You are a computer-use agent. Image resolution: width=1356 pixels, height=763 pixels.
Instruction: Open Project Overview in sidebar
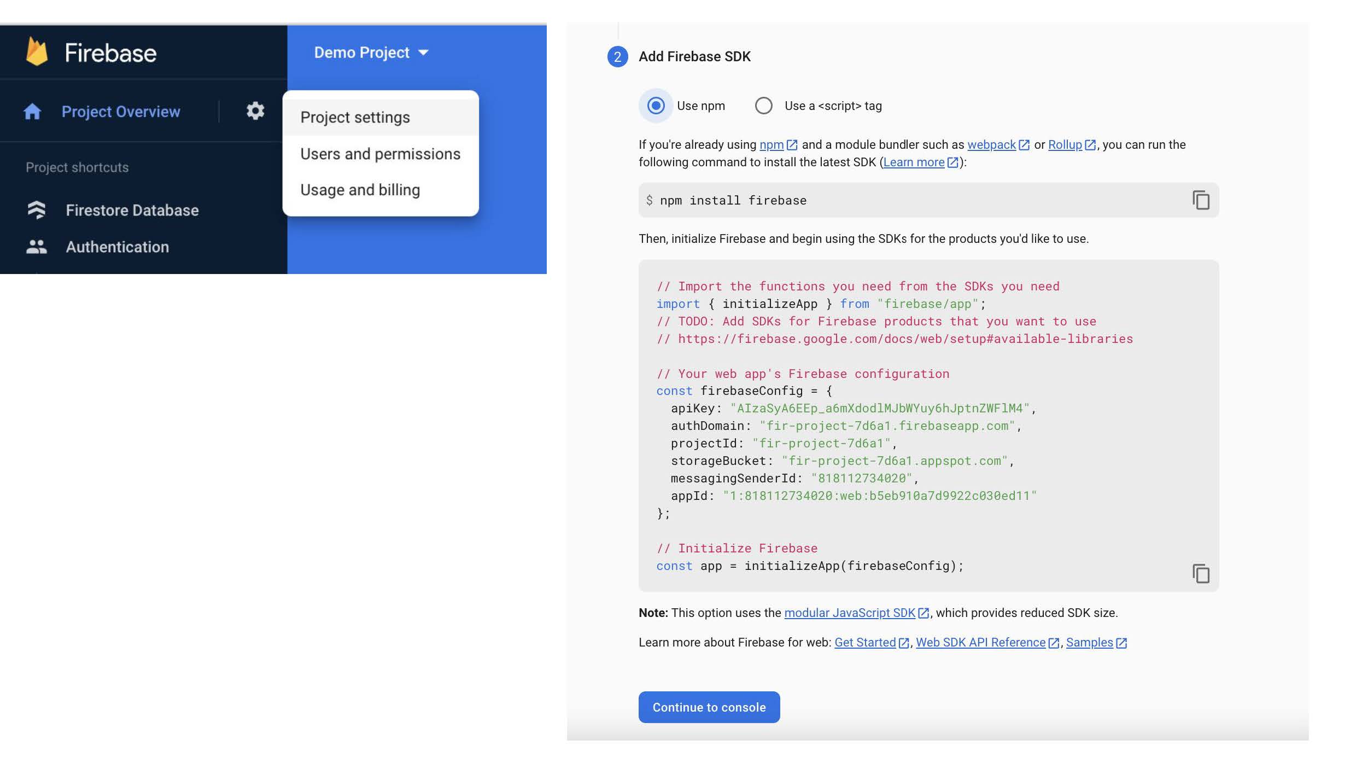pyautogui.click(x=121, y=112)
